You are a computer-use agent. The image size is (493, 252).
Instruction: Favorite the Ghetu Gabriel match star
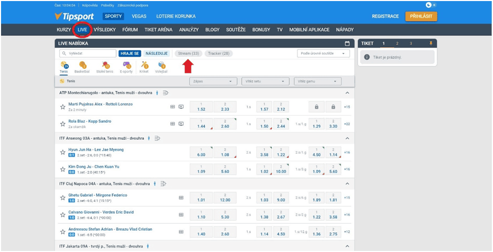[62, 197]
